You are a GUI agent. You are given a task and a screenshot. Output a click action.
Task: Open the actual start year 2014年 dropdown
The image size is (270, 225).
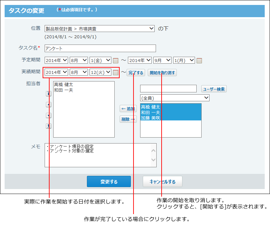pos(56,72)
